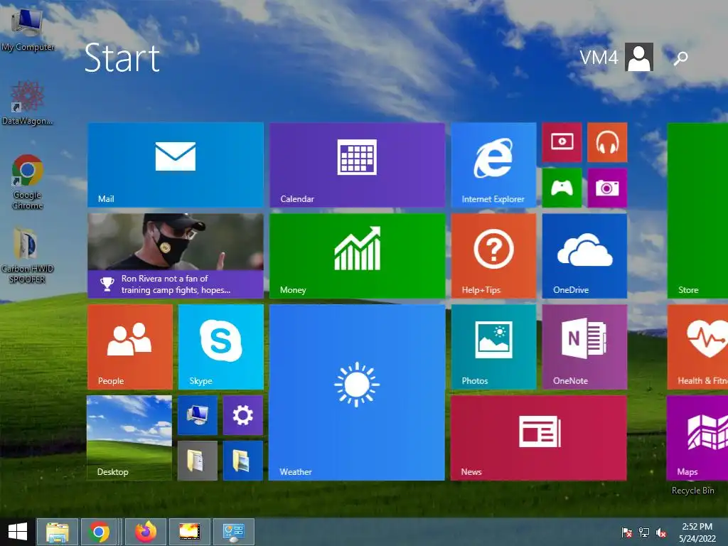This screenshot has width=728, height=546.
Task: Launch Firefox from the taskbar
Action: [146, 532]
